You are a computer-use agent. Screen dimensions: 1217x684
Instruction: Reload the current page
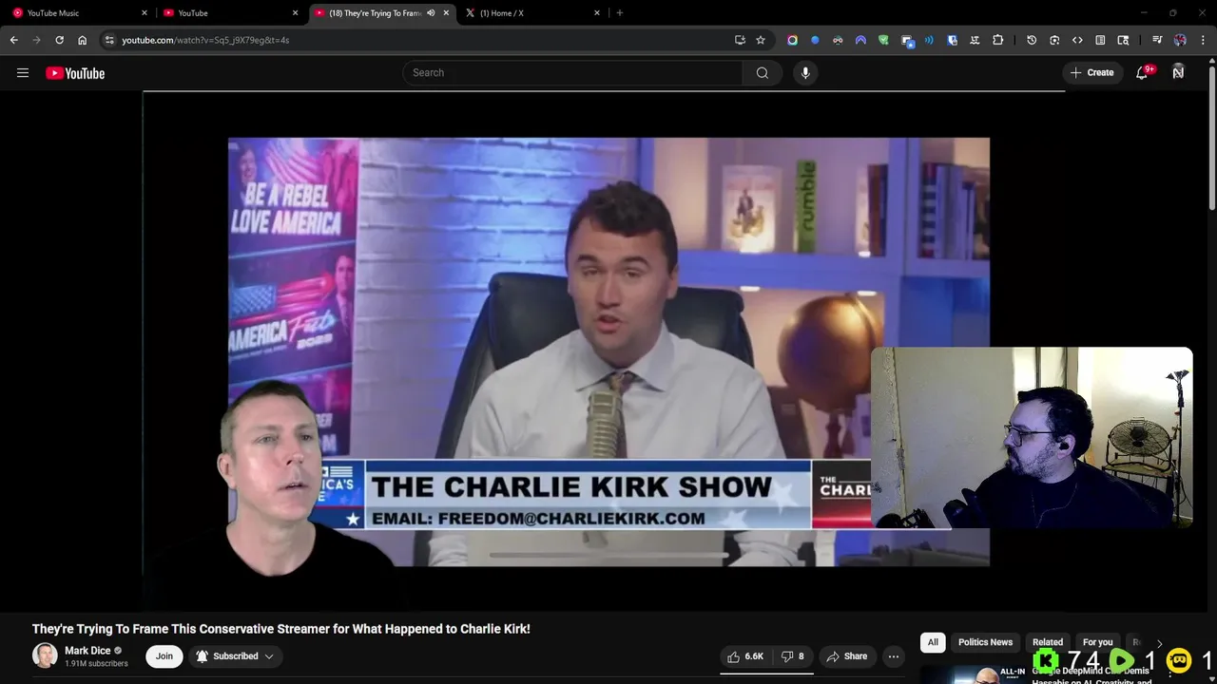point(59,40)
